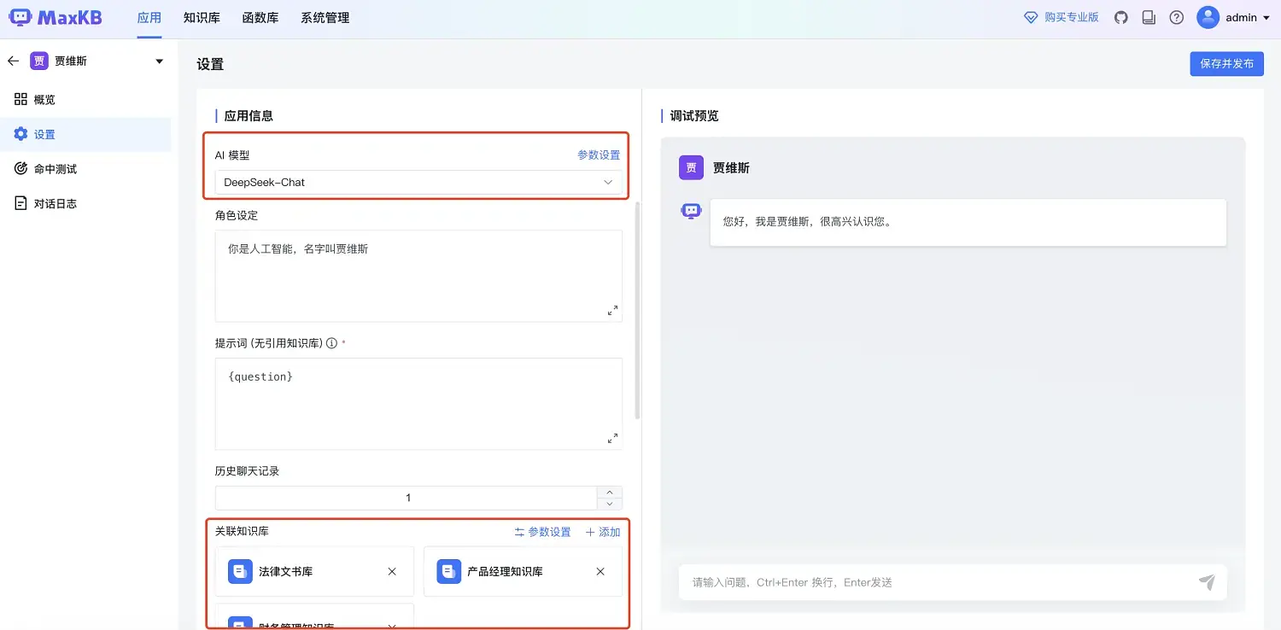This screenshot has height=630, width=1281.
Task: Switch to the 知识库 menu
Action: (202, 17)
